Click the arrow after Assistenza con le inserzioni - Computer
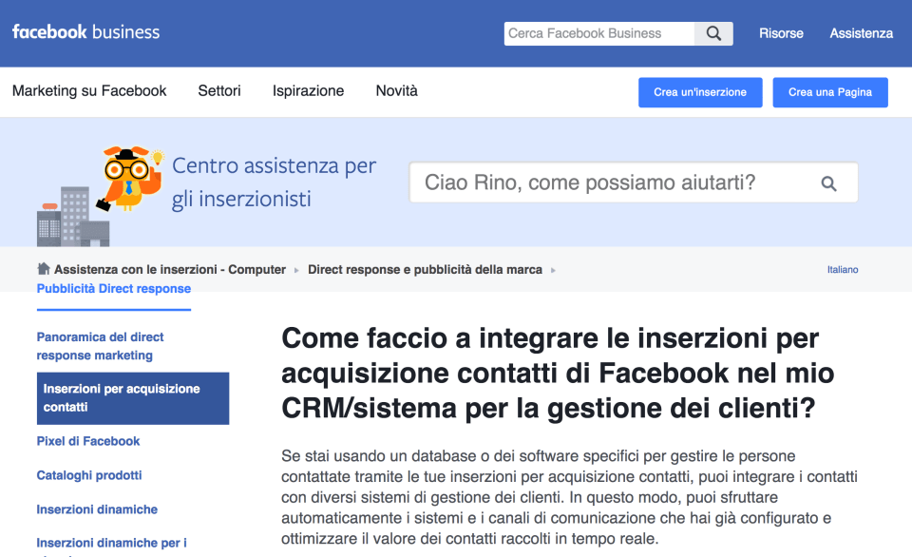 click(x=296, y=270)
